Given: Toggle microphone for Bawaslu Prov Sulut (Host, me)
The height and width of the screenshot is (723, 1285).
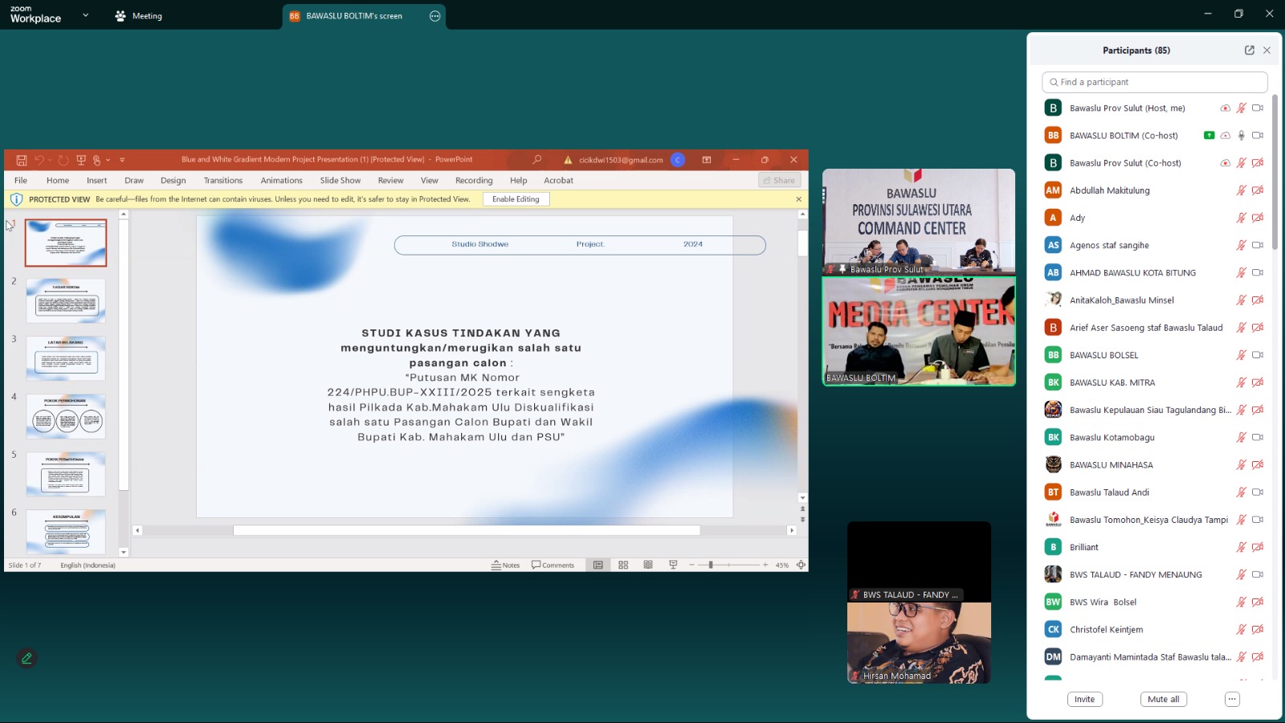Looking at the screenshot, I should 1241,108.
